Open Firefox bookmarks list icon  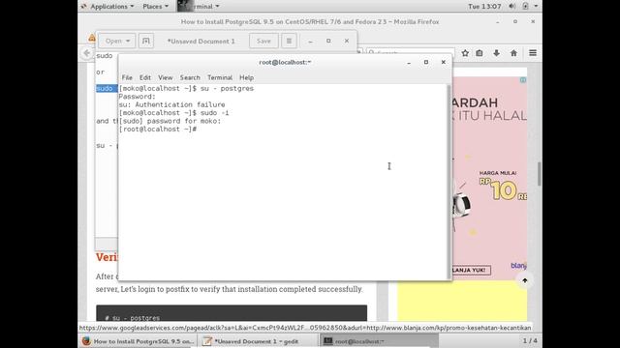[480, 53]
